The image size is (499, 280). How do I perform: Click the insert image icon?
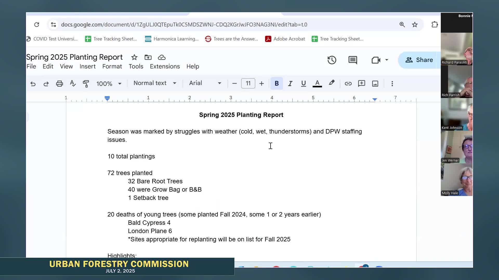click(375, 83)
